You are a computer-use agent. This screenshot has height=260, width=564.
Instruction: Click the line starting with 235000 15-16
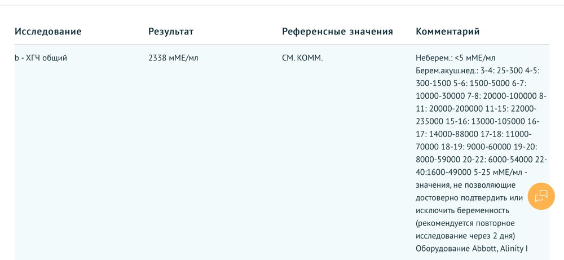[477, 121]
